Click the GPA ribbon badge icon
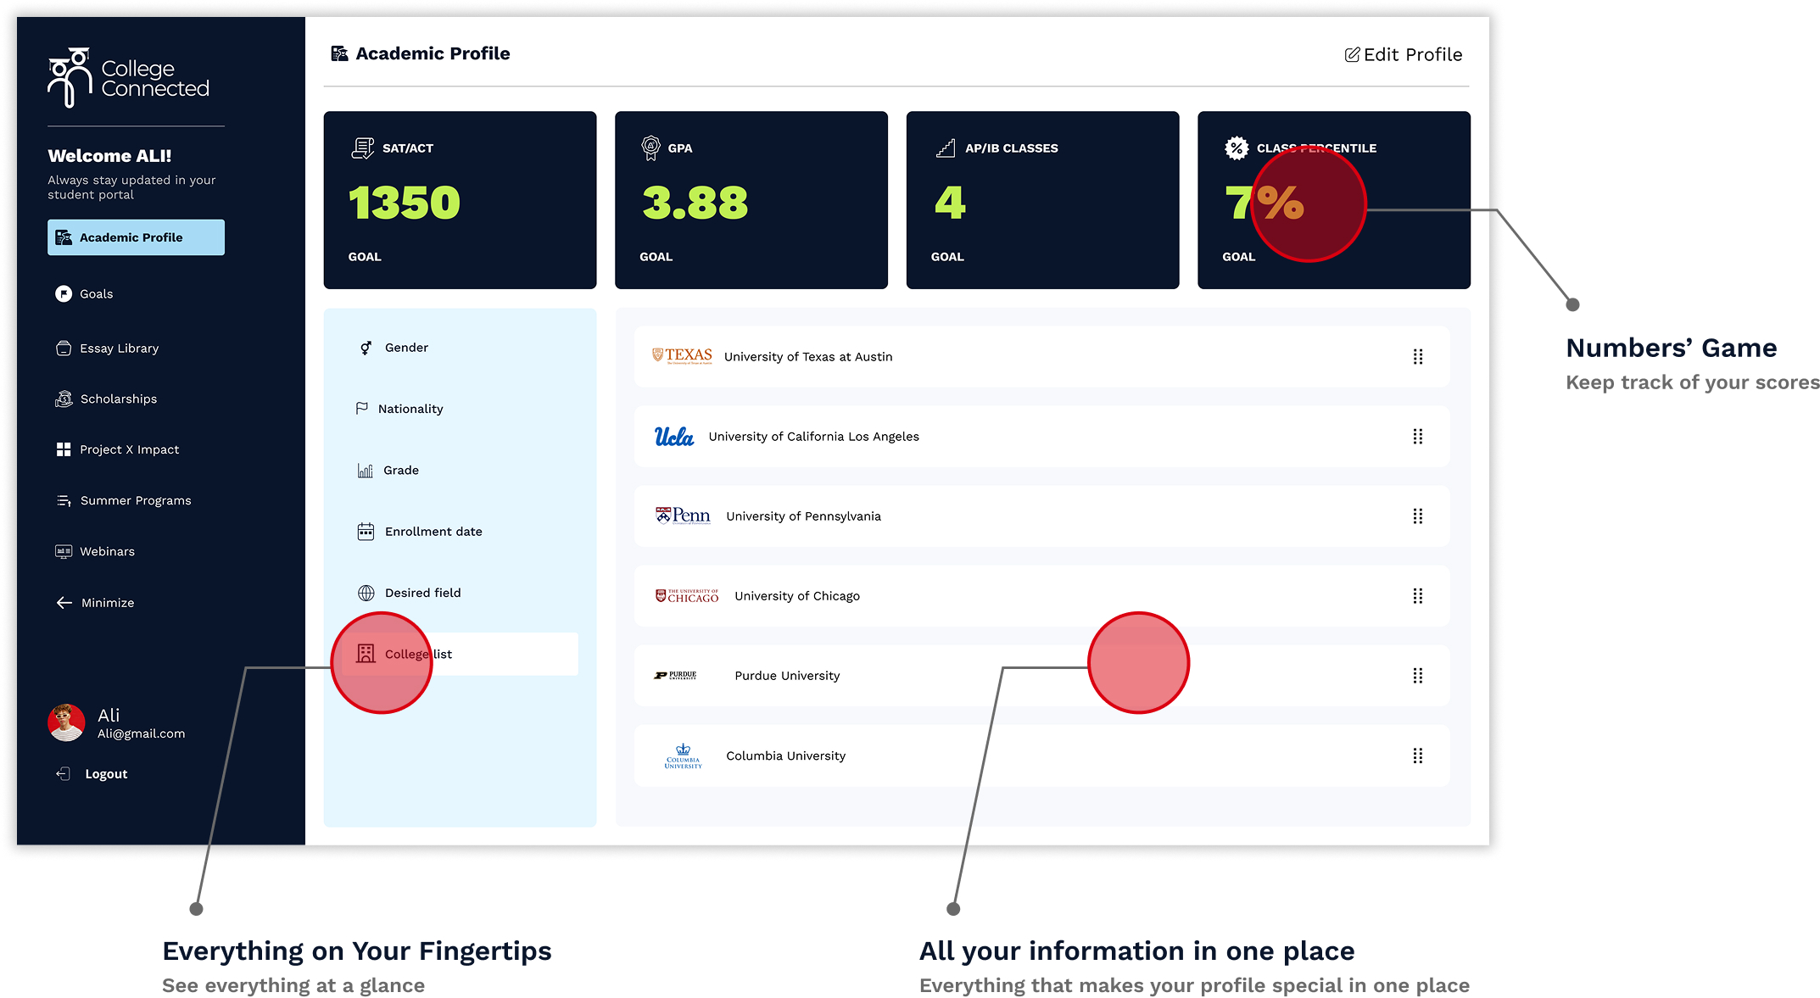 (650, 148)
